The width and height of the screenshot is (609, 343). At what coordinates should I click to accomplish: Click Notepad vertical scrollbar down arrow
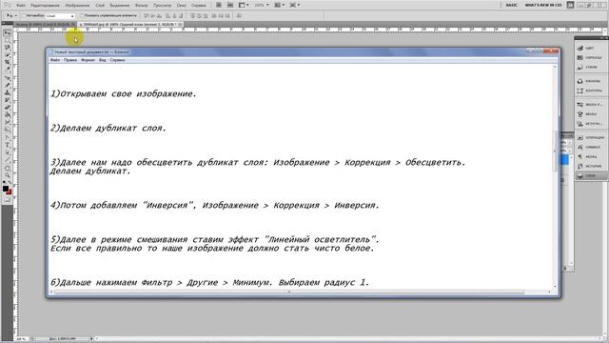point(555,287)
